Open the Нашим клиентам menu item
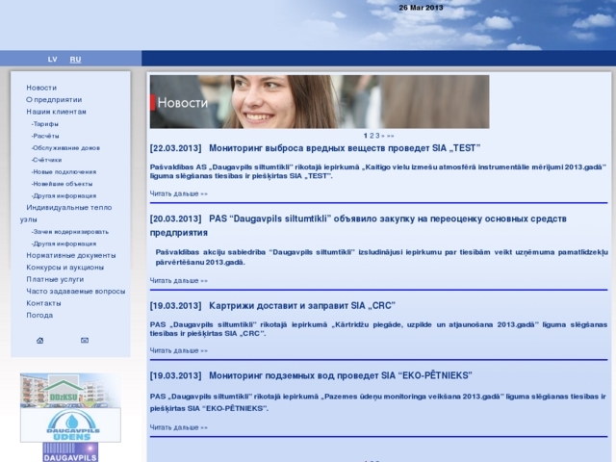Viewport: 616px width, 462px height. click(x=56, y=112)
